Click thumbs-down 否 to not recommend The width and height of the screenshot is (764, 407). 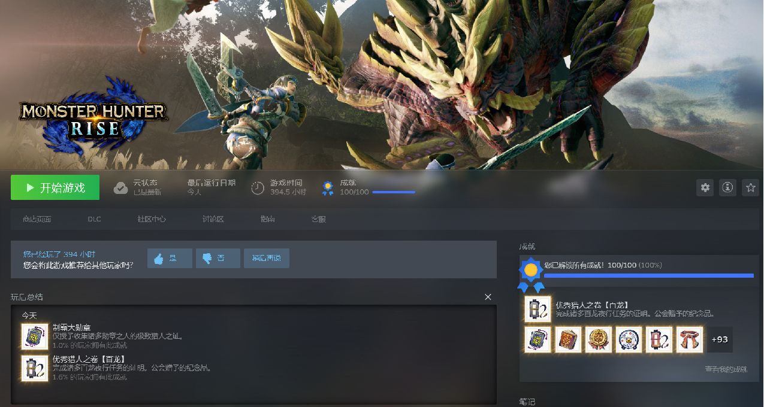[x=218, y=258]
